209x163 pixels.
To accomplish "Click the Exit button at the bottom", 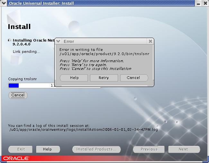I will (x=21, y=149).
